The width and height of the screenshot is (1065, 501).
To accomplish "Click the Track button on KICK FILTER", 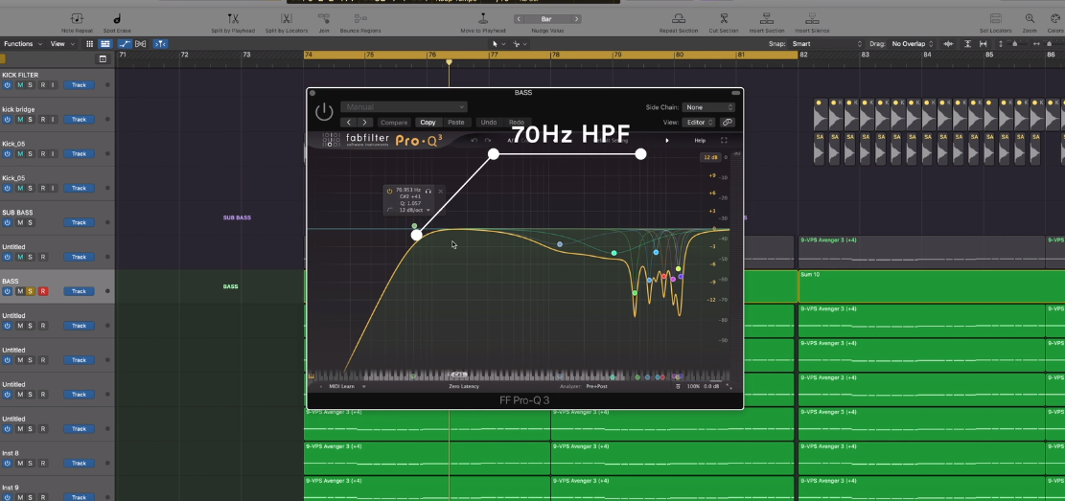I will tap(79, 85).
